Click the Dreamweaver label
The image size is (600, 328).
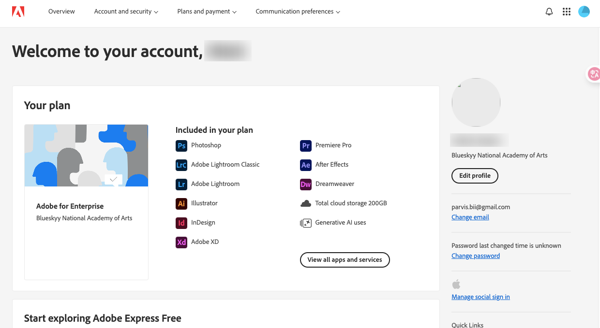(335, 184)
